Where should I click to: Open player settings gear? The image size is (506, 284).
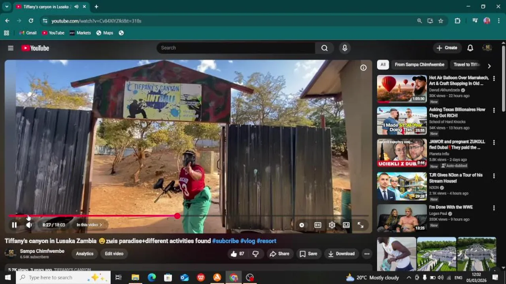(x=332, y=225)
